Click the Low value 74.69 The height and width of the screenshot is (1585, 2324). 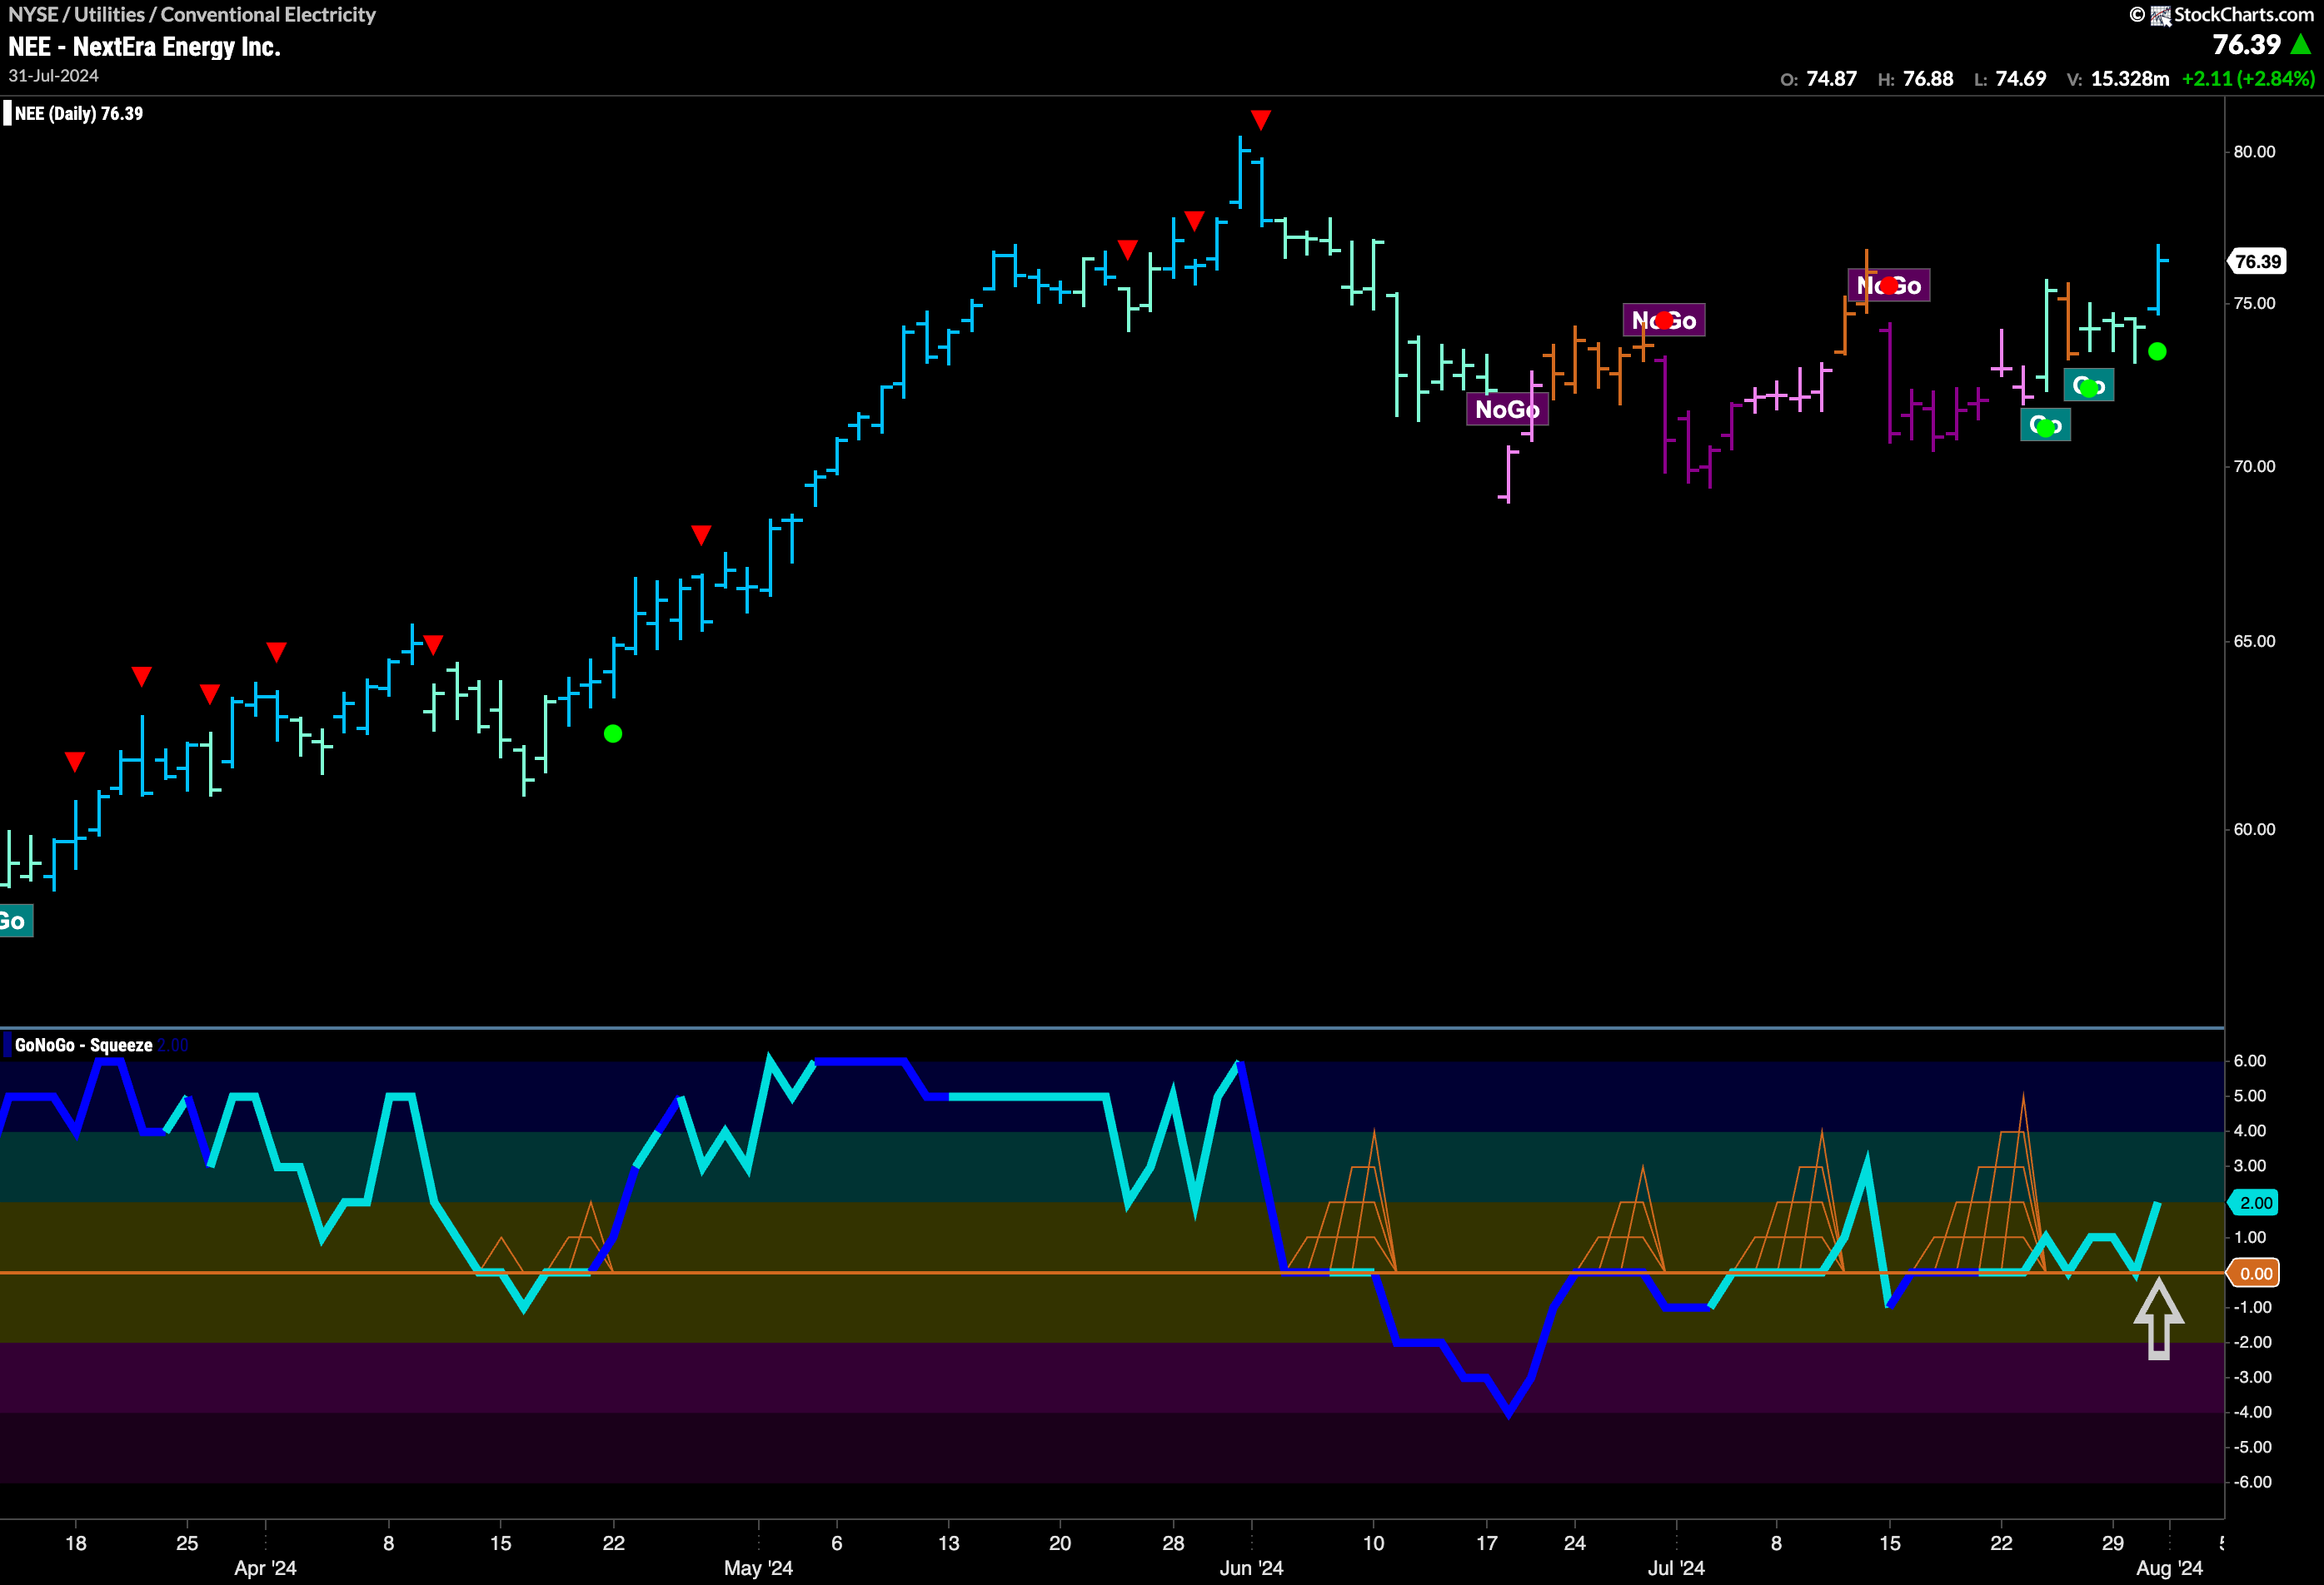pyautogui.click(x=2020, y=78)
